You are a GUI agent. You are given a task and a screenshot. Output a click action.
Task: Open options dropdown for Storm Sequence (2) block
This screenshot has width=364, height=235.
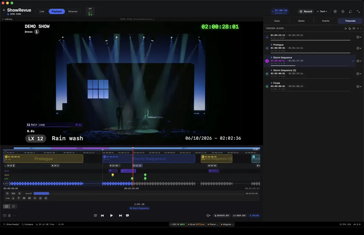pos(359,74)
